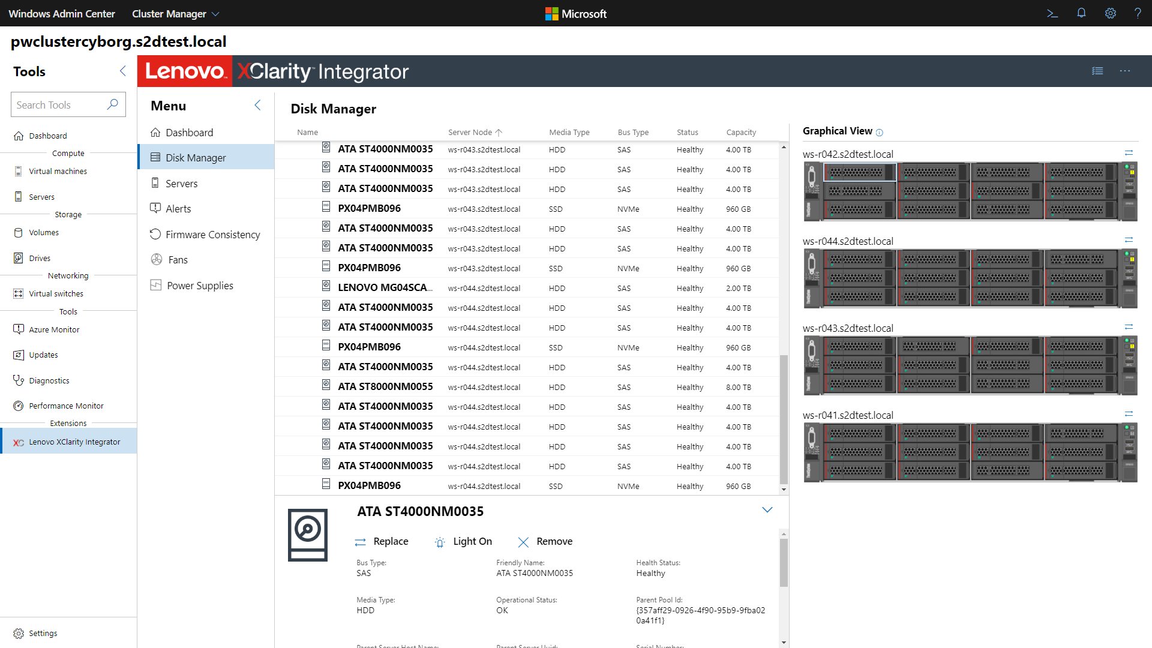Open Virtual machines tool
Screen dimensions: 1152x648
pyautogui.click(x=68, y=171)
